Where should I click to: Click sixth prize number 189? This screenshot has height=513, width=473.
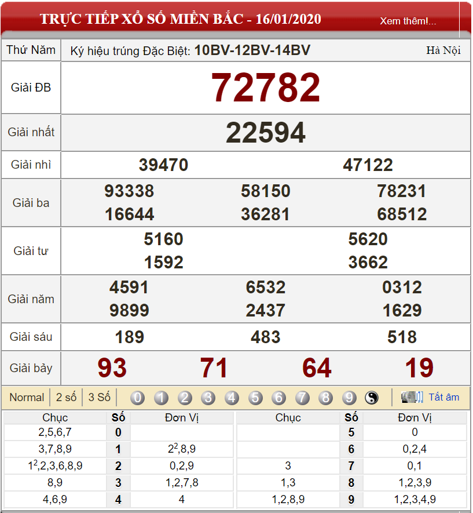tap(129, 337)
